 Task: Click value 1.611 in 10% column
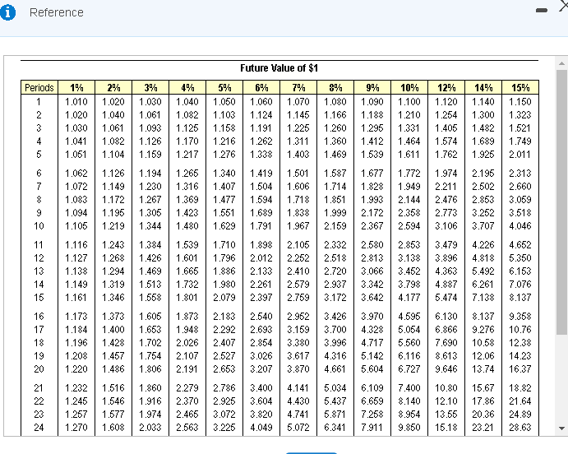(x=409, y=155)
